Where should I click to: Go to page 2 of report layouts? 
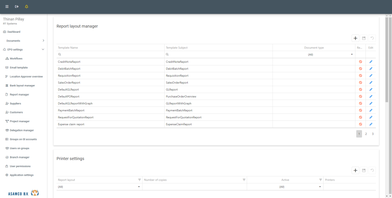(366, 134)
